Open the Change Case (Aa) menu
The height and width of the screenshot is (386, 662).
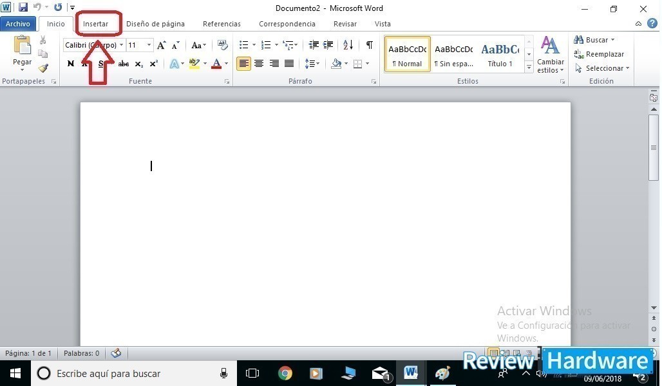[x=198, y=45]
